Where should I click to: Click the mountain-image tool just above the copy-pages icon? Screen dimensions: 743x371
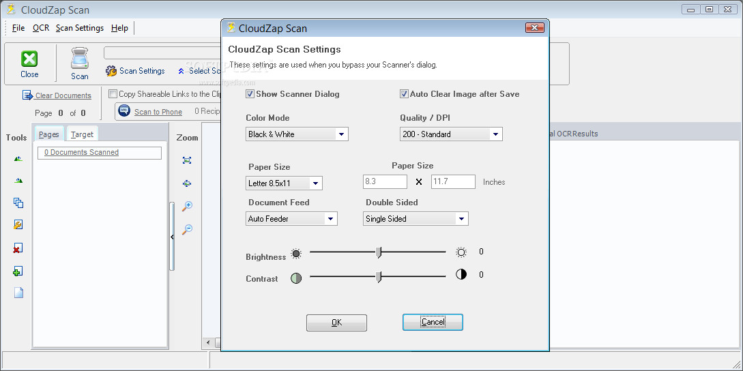pyautogui.click(x=18, y=180)
